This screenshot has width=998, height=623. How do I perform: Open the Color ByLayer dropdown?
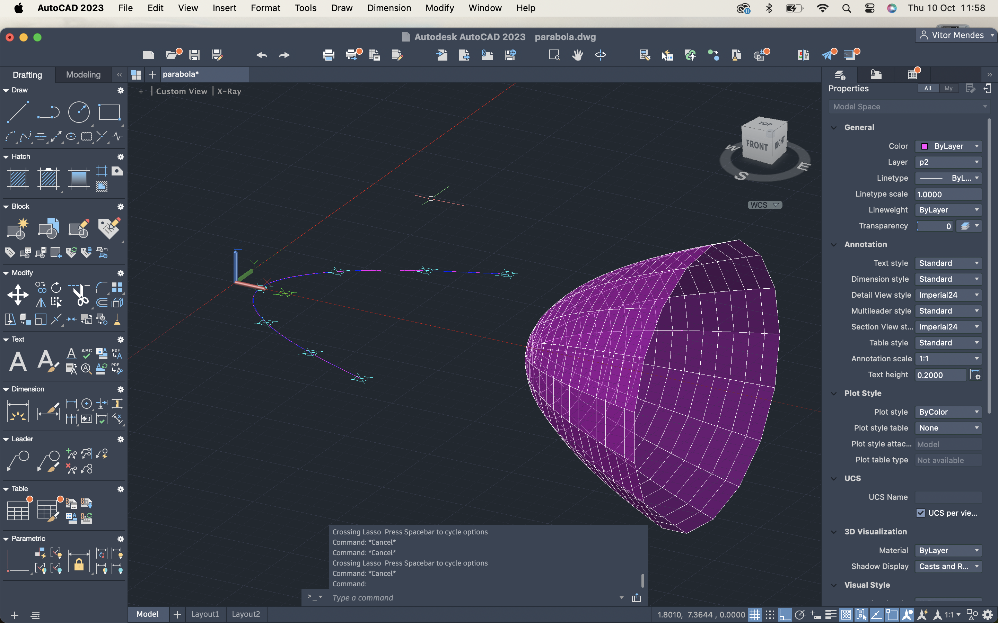click(948, 146)
